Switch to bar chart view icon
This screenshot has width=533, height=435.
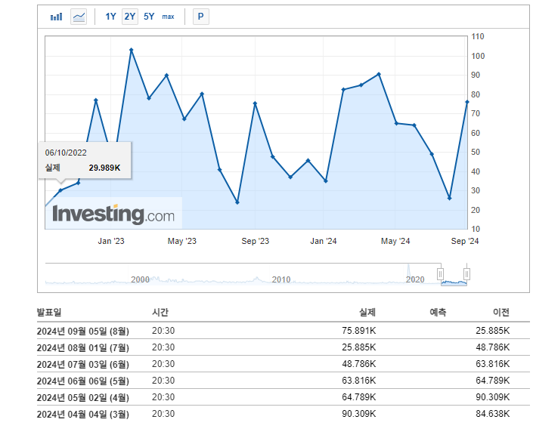click(x=56, y=17)
